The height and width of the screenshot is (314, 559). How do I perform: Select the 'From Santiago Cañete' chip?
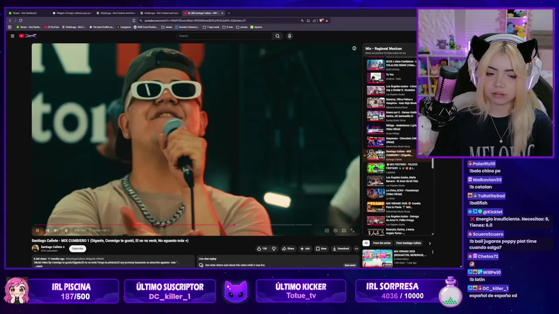[x=409, y=243]
